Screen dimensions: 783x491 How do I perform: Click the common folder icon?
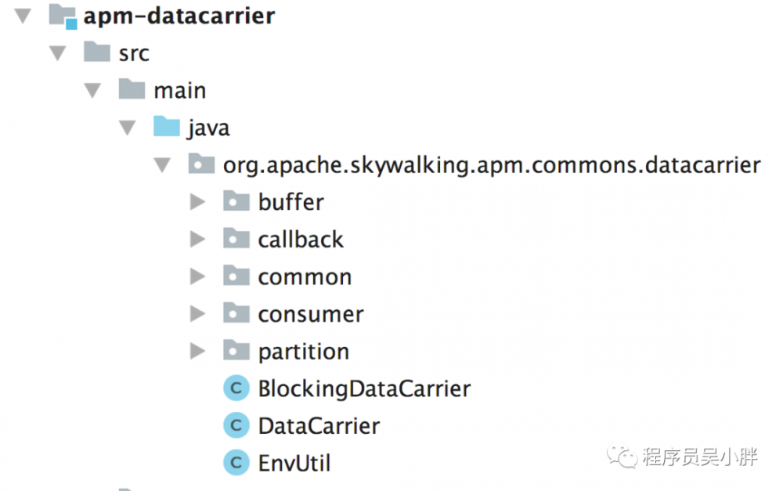236,276
